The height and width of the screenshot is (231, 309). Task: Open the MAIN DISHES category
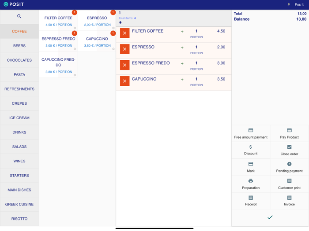click(x=19, y=190)
